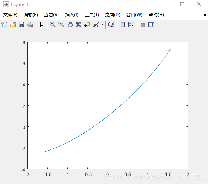Click the Show Plot Tools and Dock icon

[151, 24]
